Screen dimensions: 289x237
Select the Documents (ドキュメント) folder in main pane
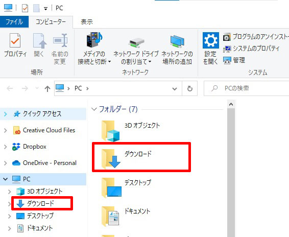click(x=126, y=216)
